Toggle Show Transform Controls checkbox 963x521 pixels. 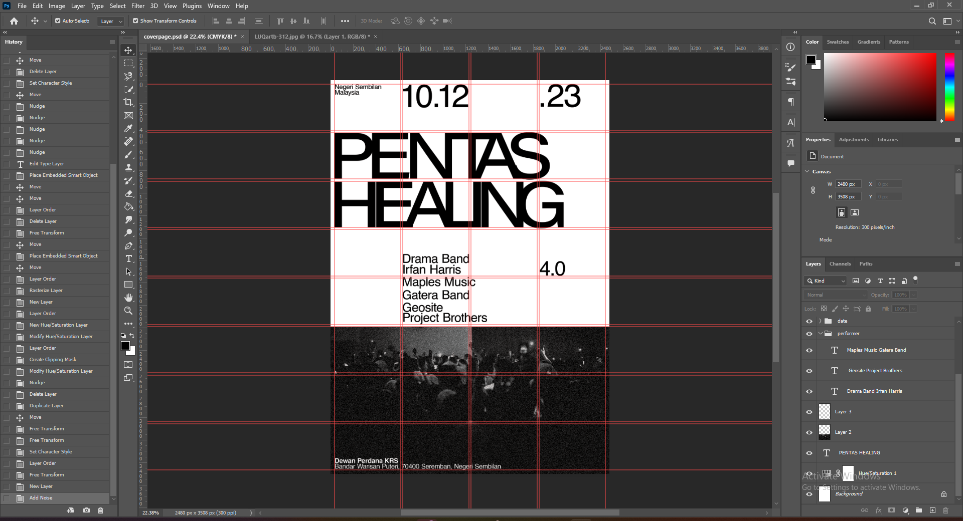135,21
